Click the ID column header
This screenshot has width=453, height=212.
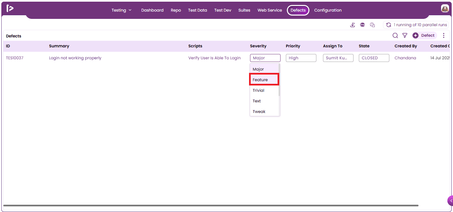(x=8, y=46)
